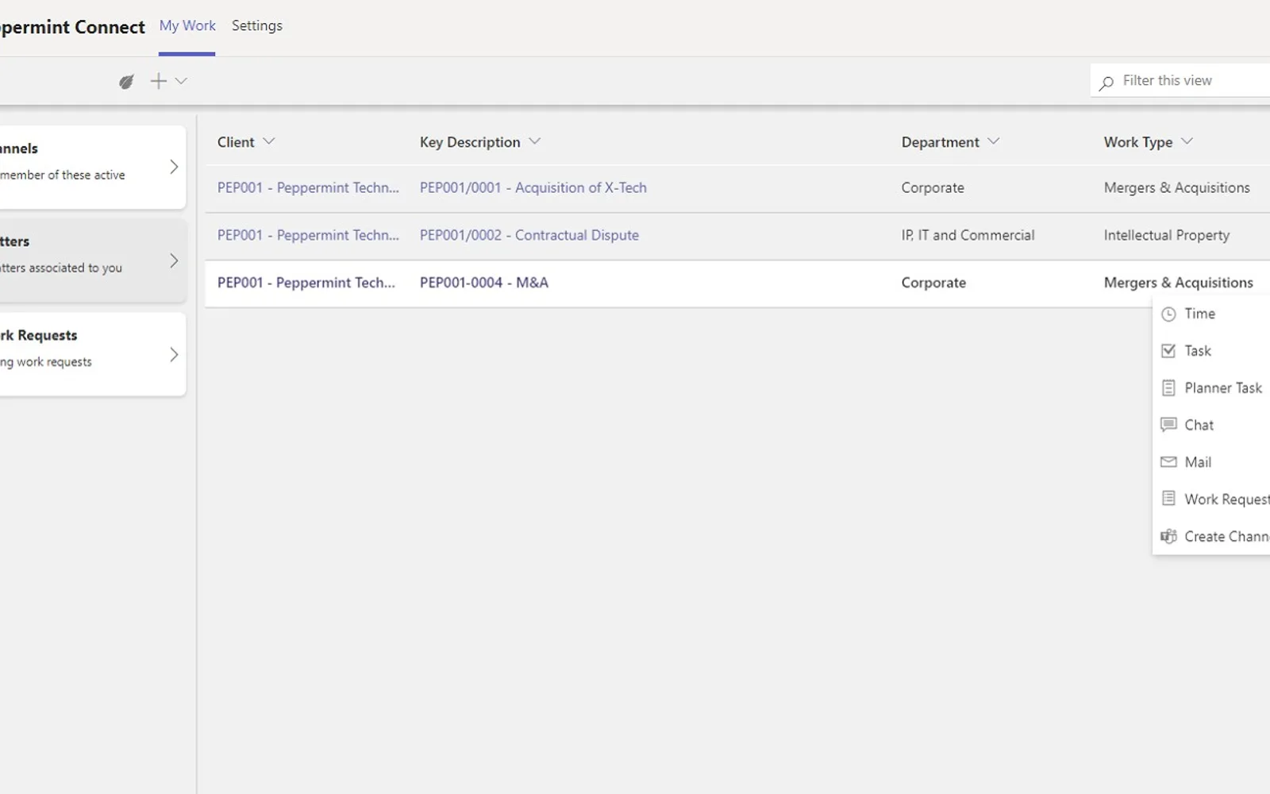Click the Teams icon beside Create Channel
The width and height of the screenshot is (1270, 794).
point(1168,537)
